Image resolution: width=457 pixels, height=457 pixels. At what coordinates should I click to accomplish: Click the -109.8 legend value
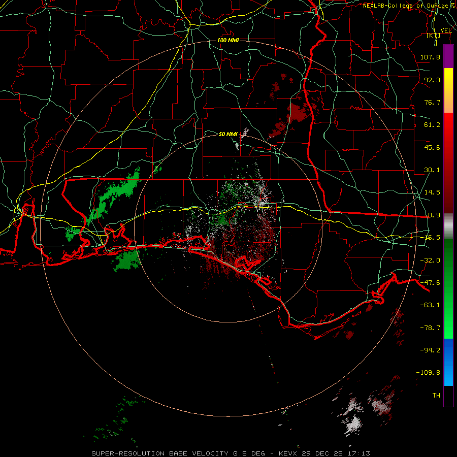[x=429, y=373]
